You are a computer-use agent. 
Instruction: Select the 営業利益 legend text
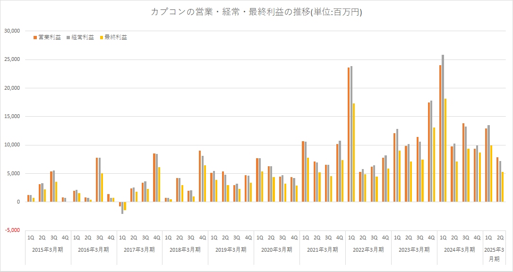(x=50, y=37)
